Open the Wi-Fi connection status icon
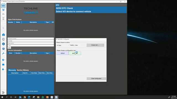 click(x=3, y=10)
